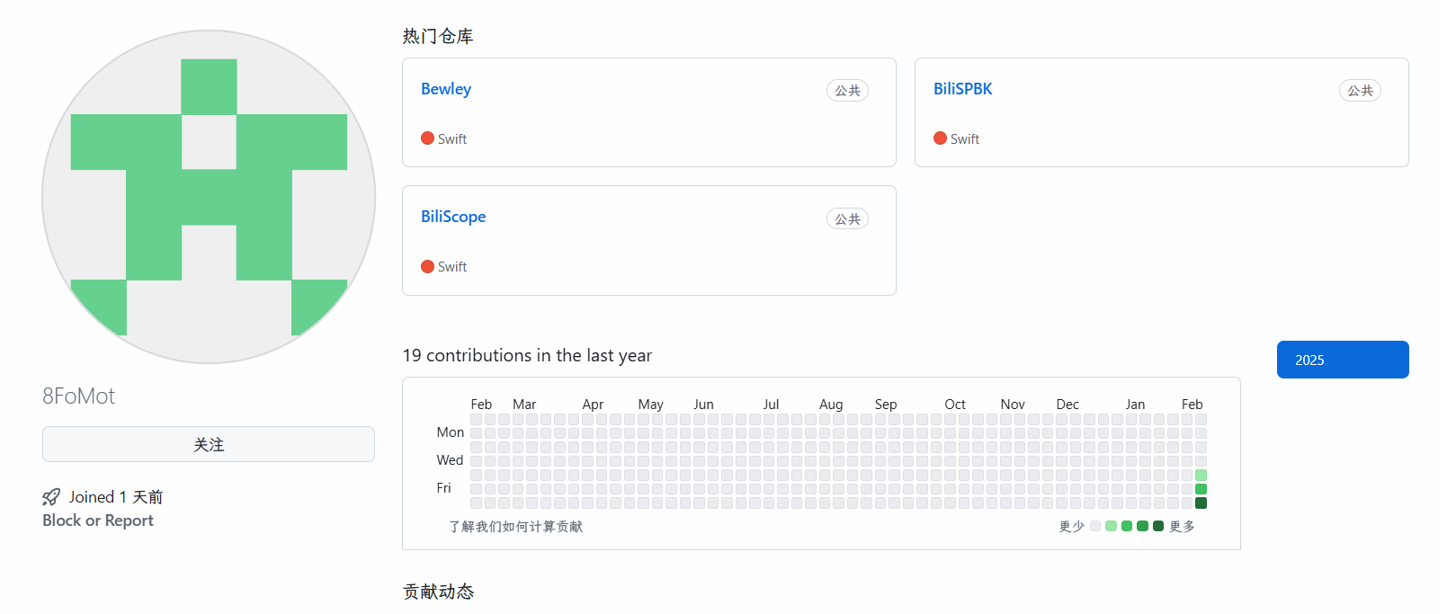
Task: Click 公共 badge on BiliSPBK card
Action: click(1360, 91)
